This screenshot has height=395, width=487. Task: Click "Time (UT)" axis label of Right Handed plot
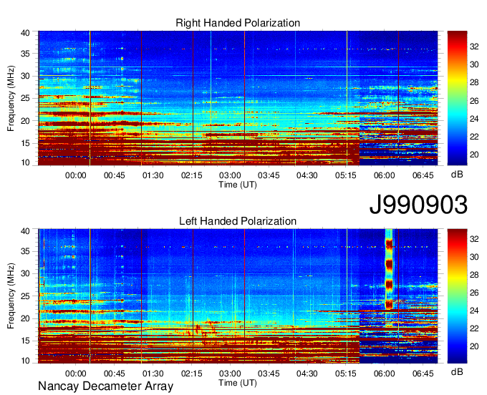click(238, 185)
